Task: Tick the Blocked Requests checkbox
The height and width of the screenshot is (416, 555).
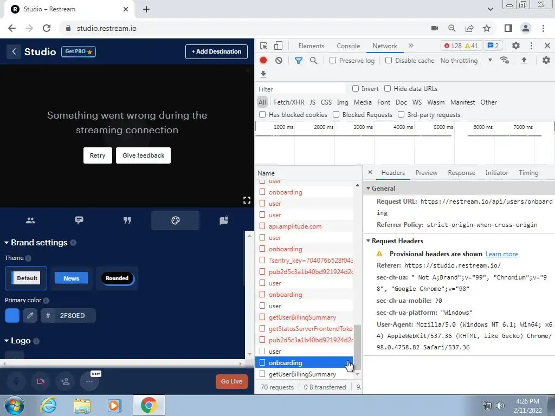Action: coord(336,114)
